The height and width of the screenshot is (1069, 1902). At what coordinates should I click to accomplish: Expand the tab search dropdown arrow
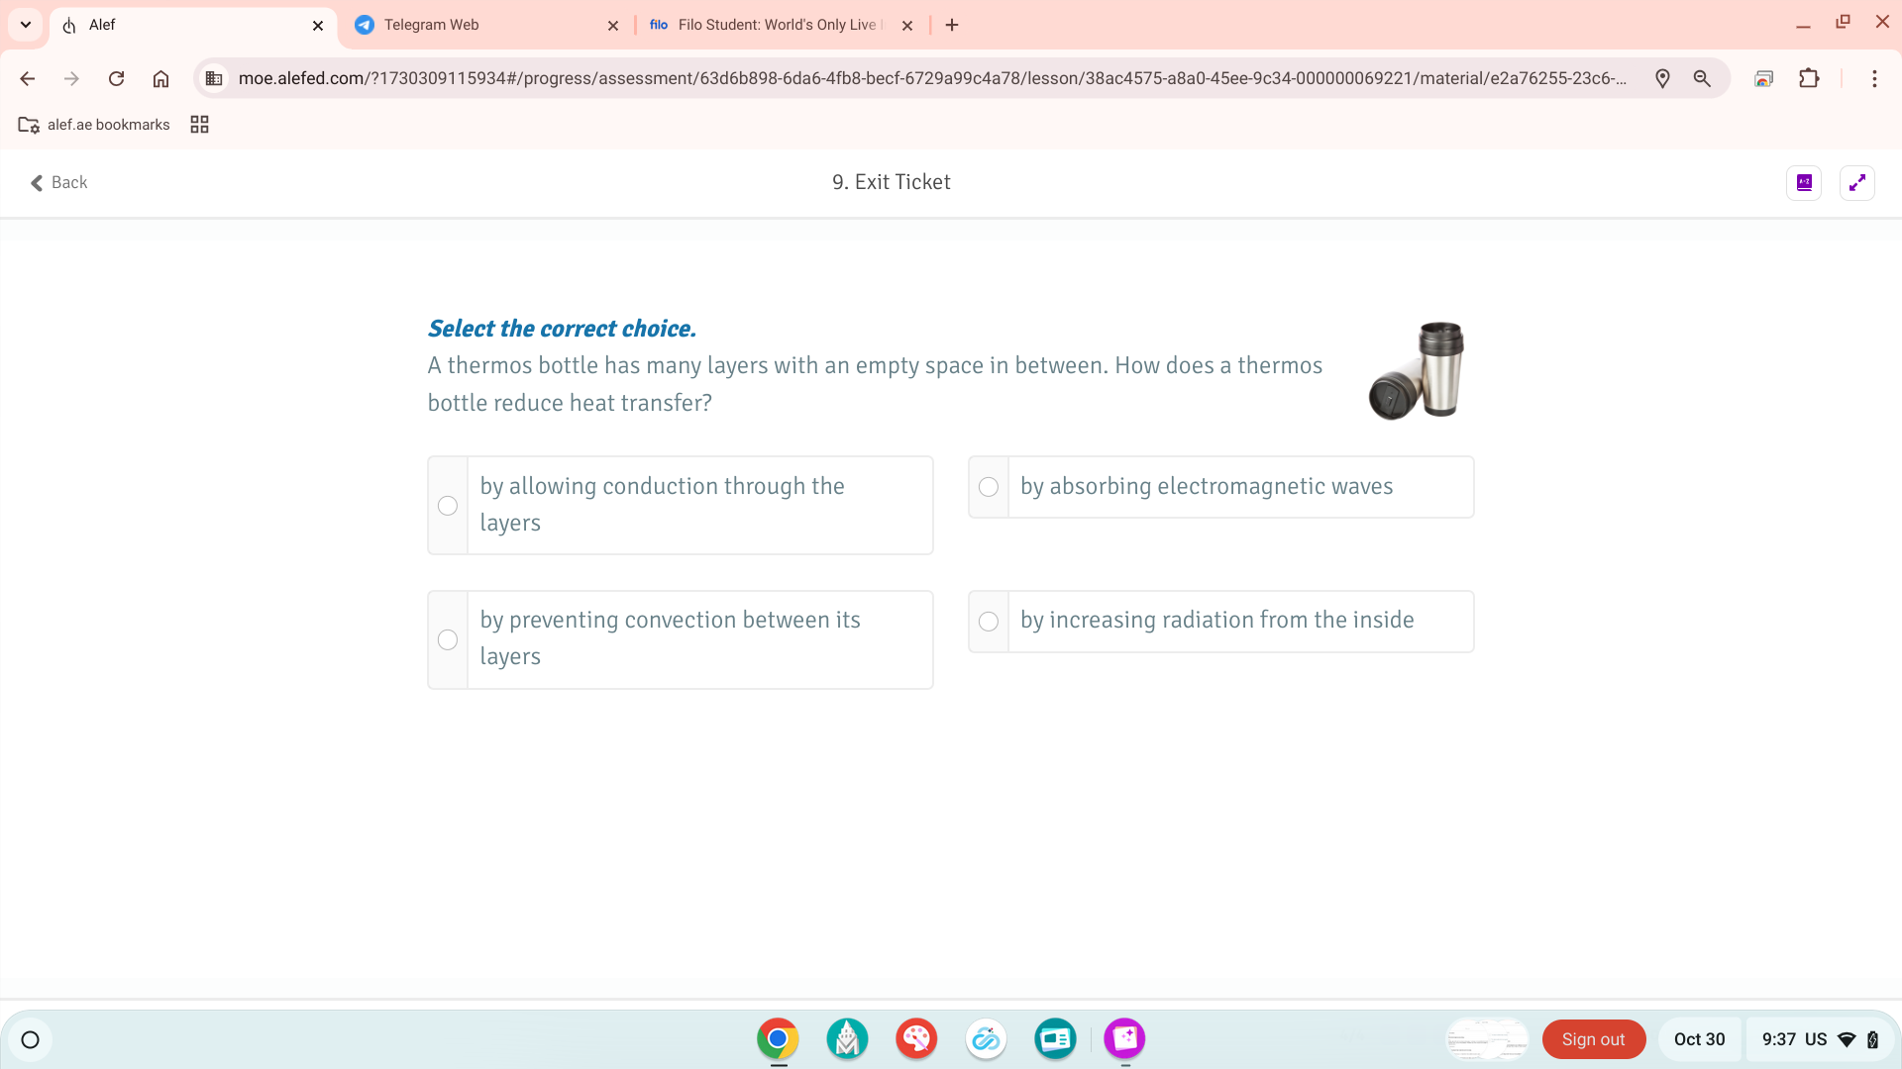point(26,25)
